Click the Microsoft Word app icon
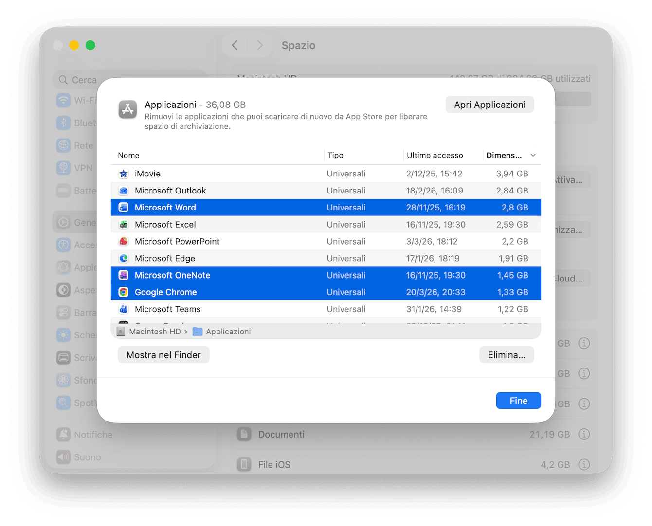Image resolution: width=652 pixels, height=526 pixels. (124, 208)
